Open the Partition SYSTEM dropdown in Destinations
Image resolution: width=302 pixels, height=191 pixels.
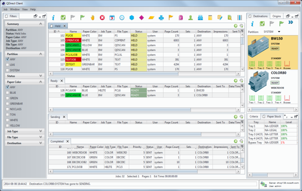tap(279, 32)
